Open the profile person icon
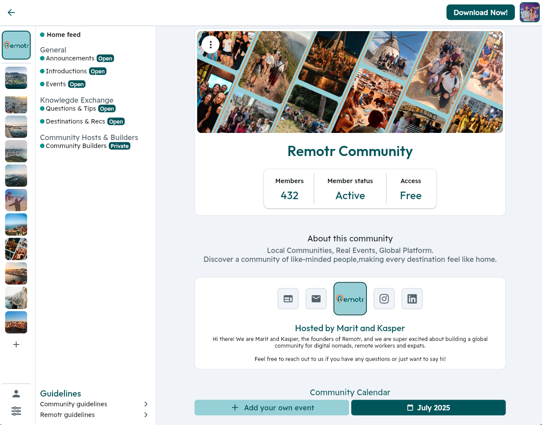Image resolution: width=542 pixels, height=425 pixels. 16,393
